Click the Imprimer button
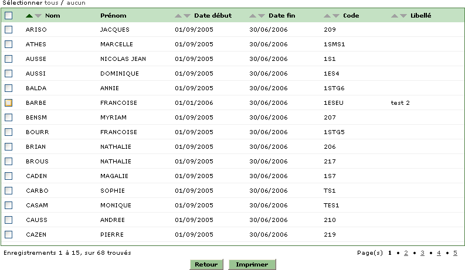The height and width of the screenshot is (270, 465). click(252, 264)
